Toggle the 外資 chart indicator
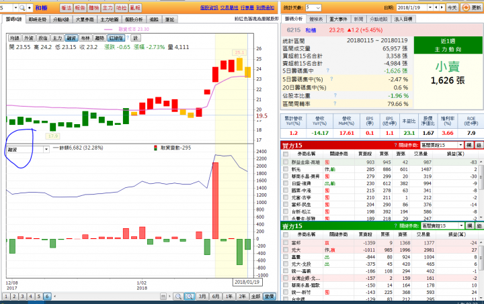The width and height of the screenshot is (484, 304). pyautogui.click(x=29, y=38)
